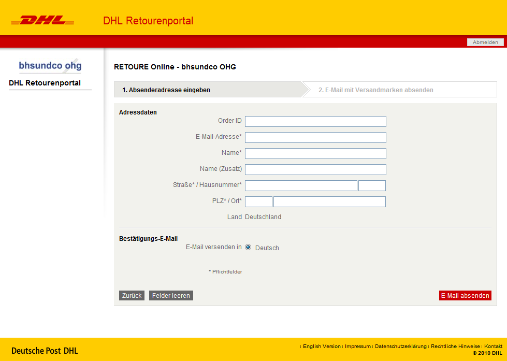Focus the Hausnummer input field
Screen dimensions: 507x361
(x=372, y=185)
